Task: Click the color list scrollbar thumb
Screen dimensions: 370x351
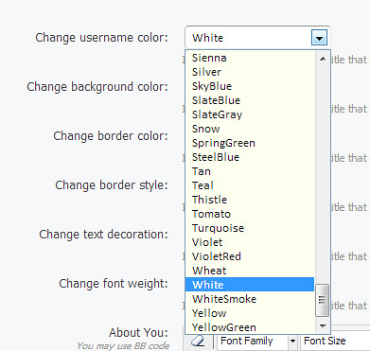Action: [x=323, y=300]
